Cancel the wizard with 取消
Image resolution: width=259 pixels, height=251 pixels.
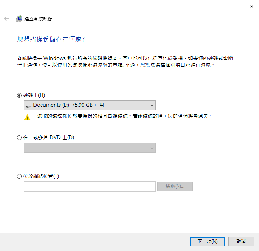click(241, 242)
